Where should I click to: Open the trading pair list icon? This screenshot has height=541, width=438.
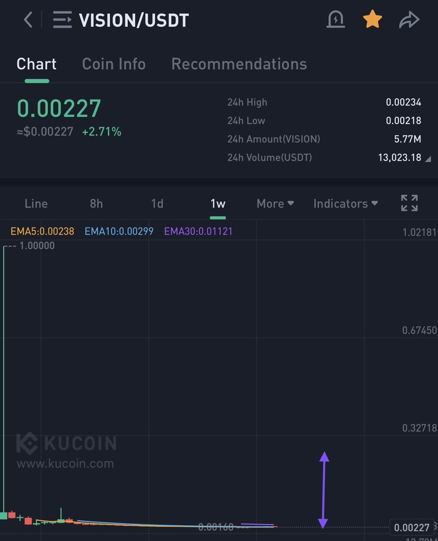62,20
